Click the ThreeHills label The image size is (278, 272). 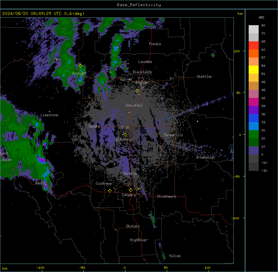tap(174, 135)
